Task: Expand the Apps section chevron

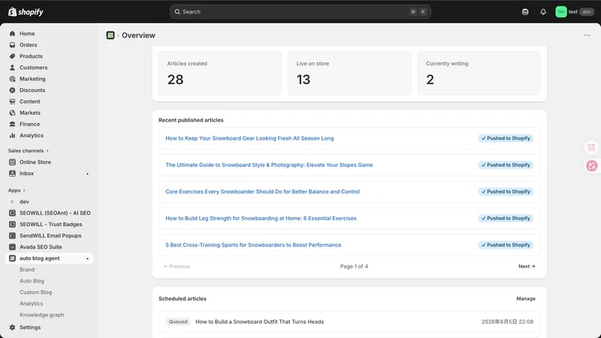Action: [24, 191]
